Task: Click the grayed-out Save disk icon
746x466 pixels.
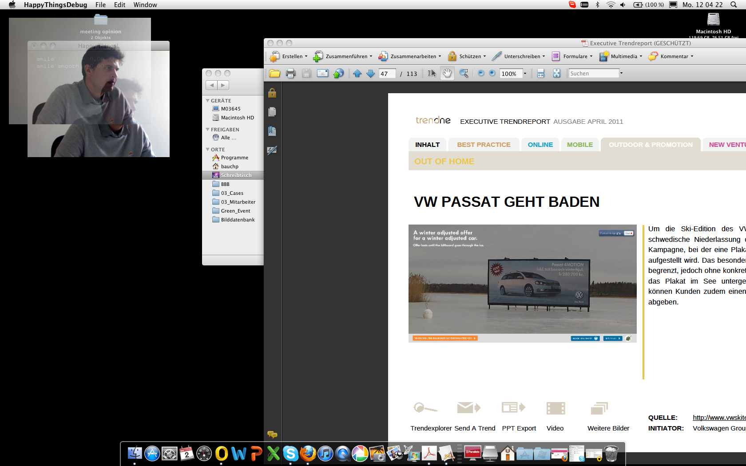Action: [306, 74]
